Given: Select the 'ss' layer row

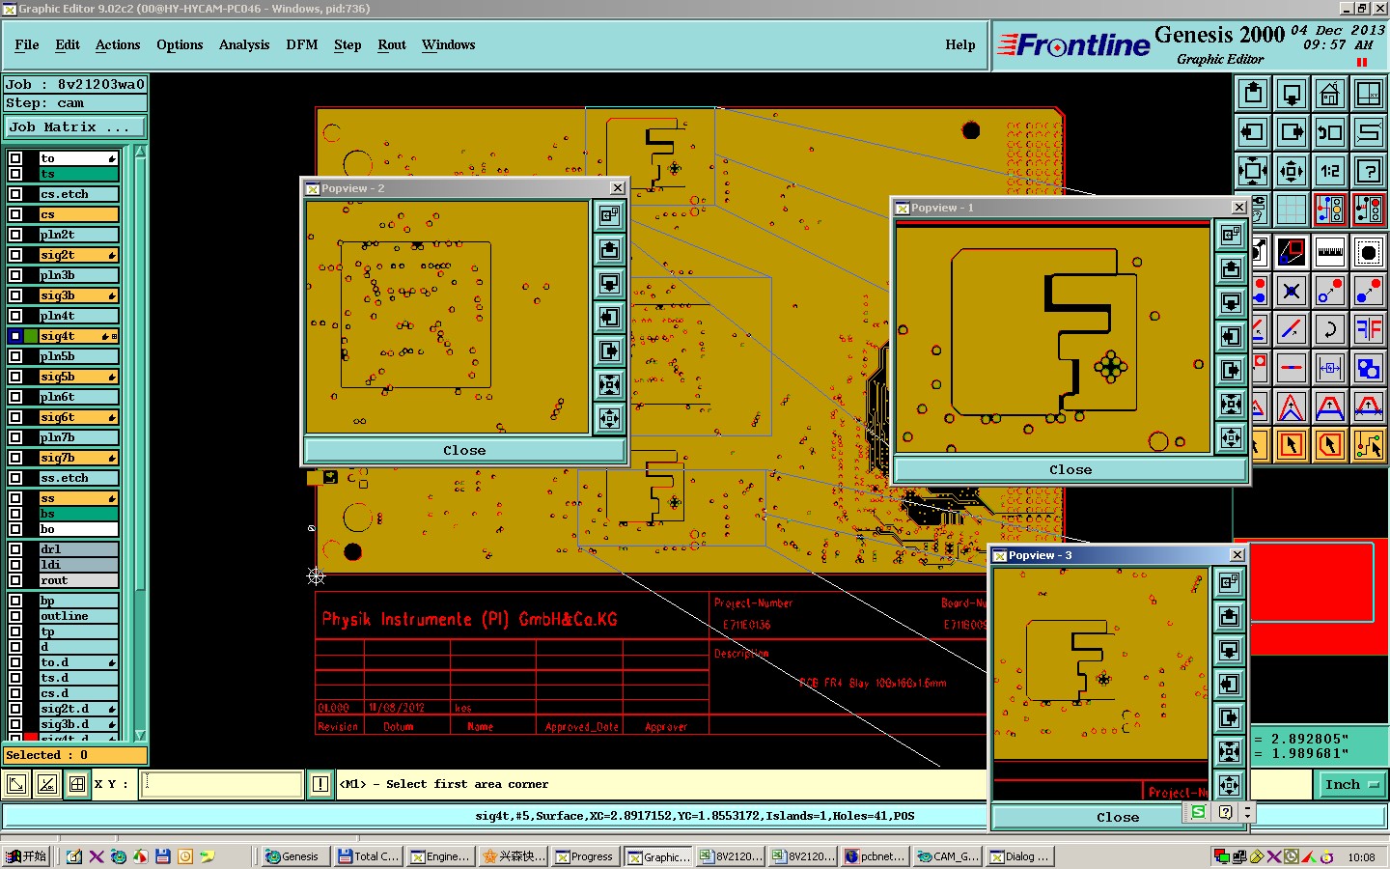Looking at the screenshot, I should pyautogui.click(x=78, y=498).
